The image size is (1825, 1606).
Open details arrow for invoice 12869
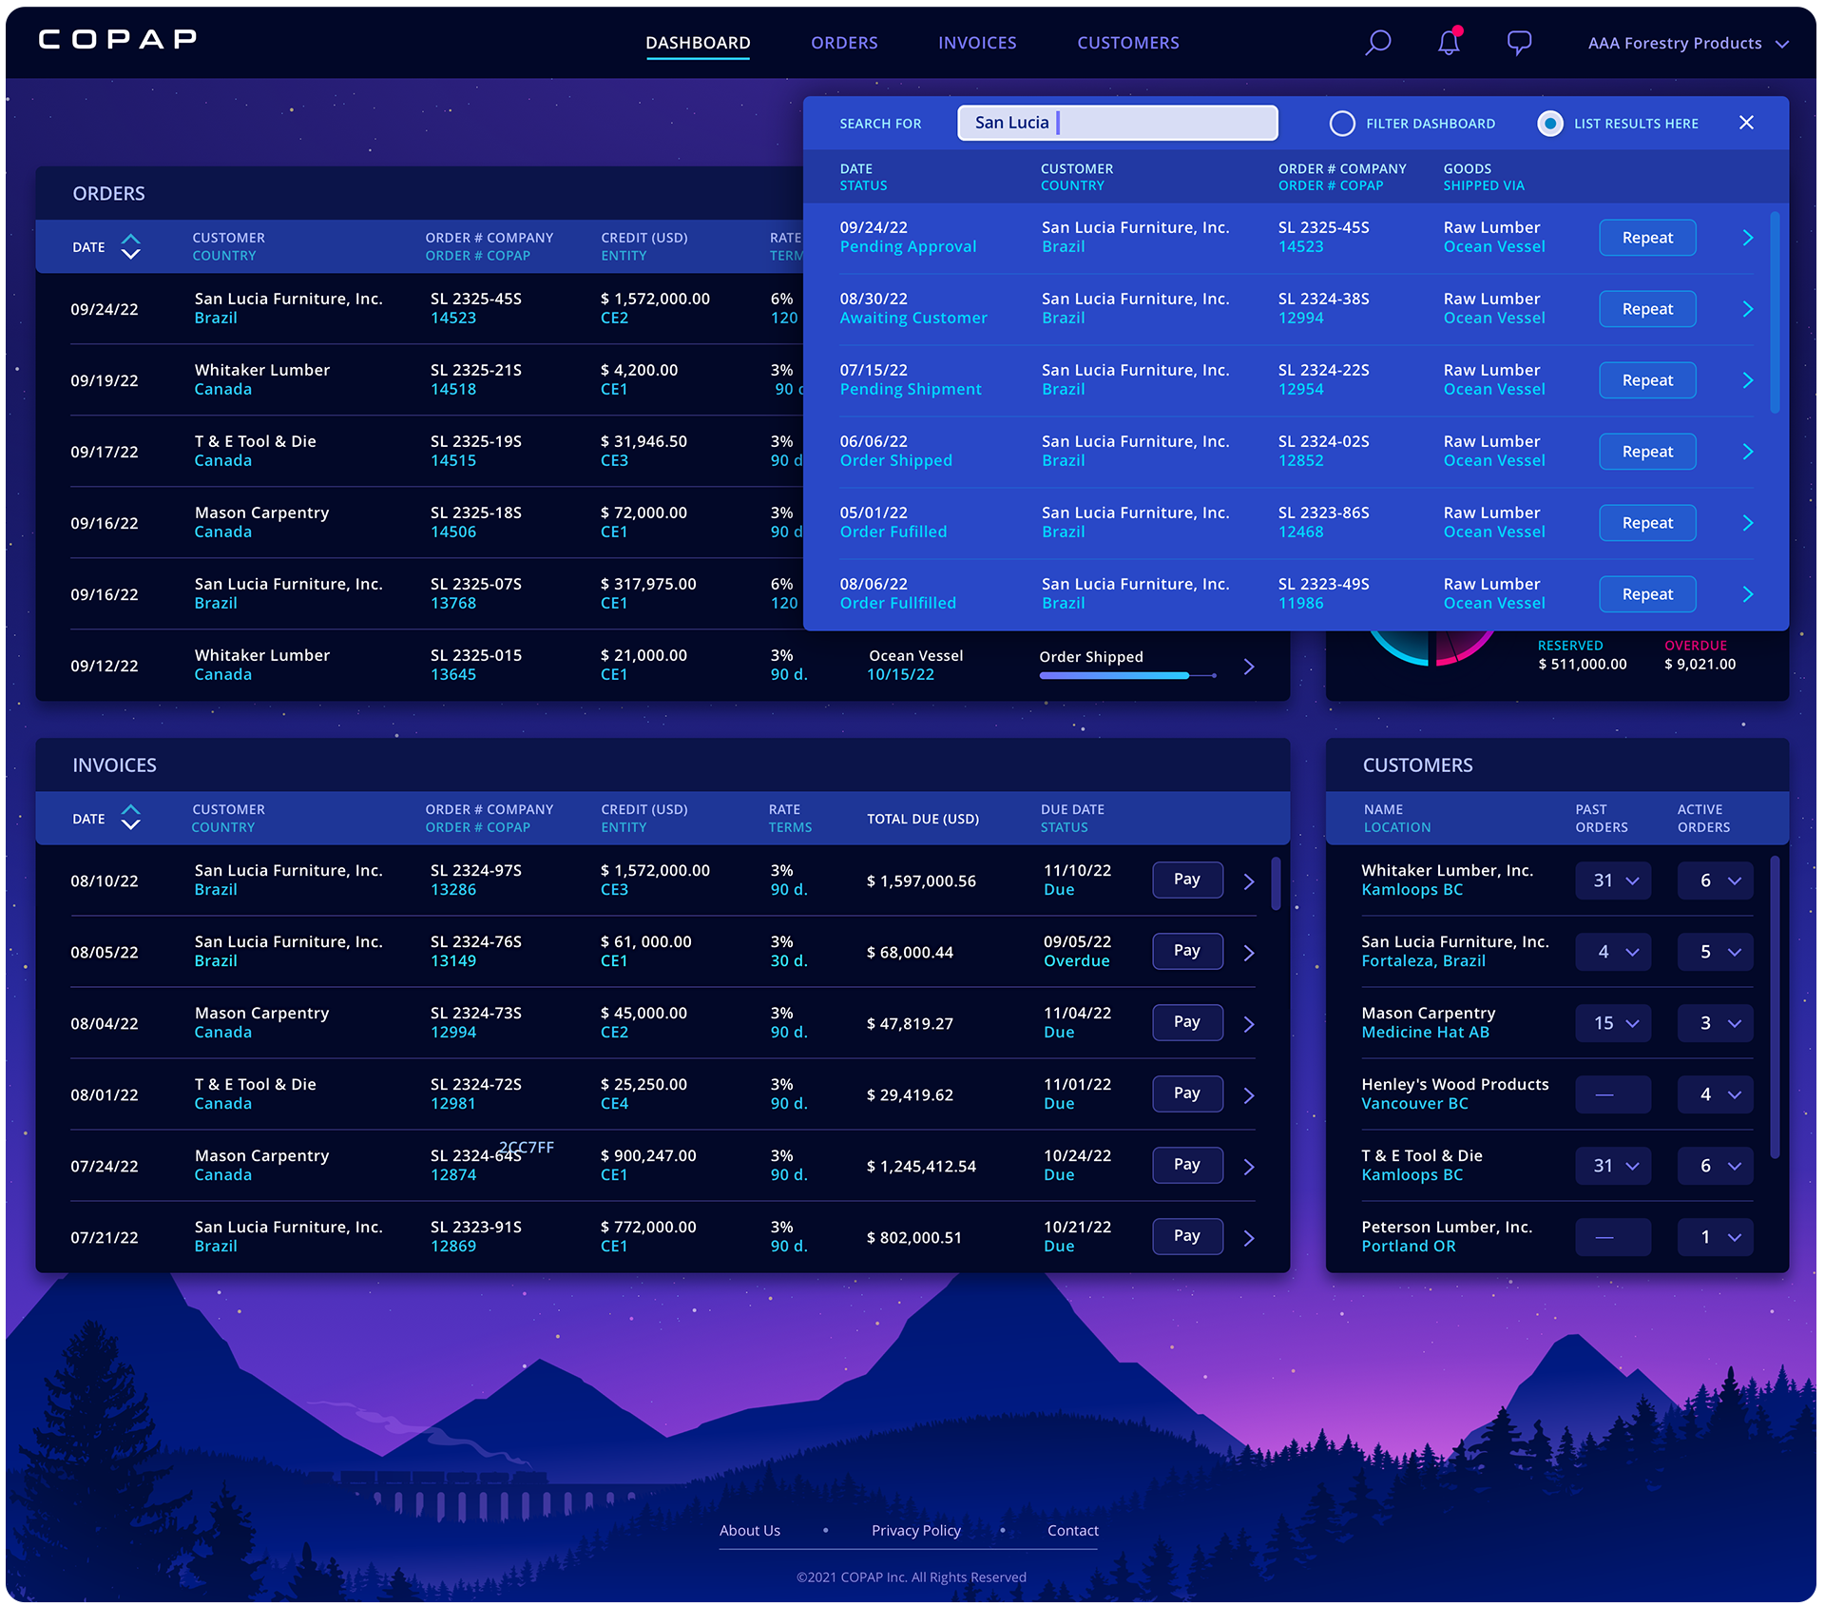click(1249, 1238)
